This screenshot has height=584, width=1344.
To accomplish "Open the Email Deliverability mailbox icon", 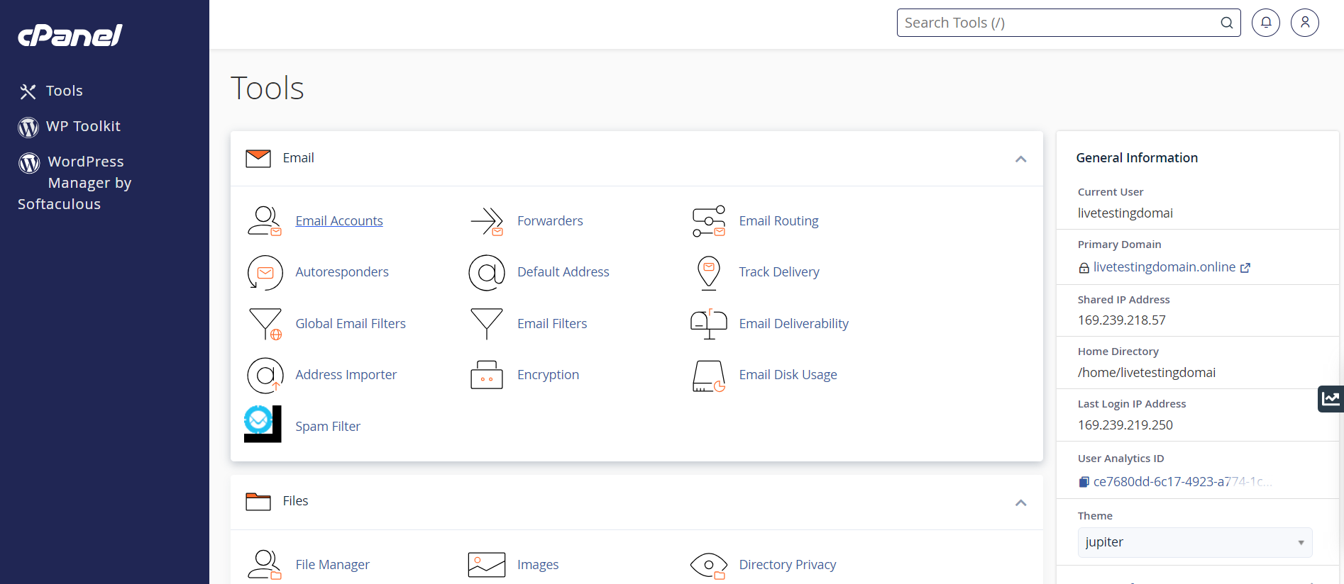I will [x=709, y=324].
